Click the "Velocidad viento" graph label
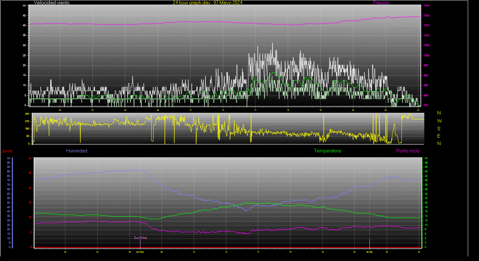 click(52, 2)
